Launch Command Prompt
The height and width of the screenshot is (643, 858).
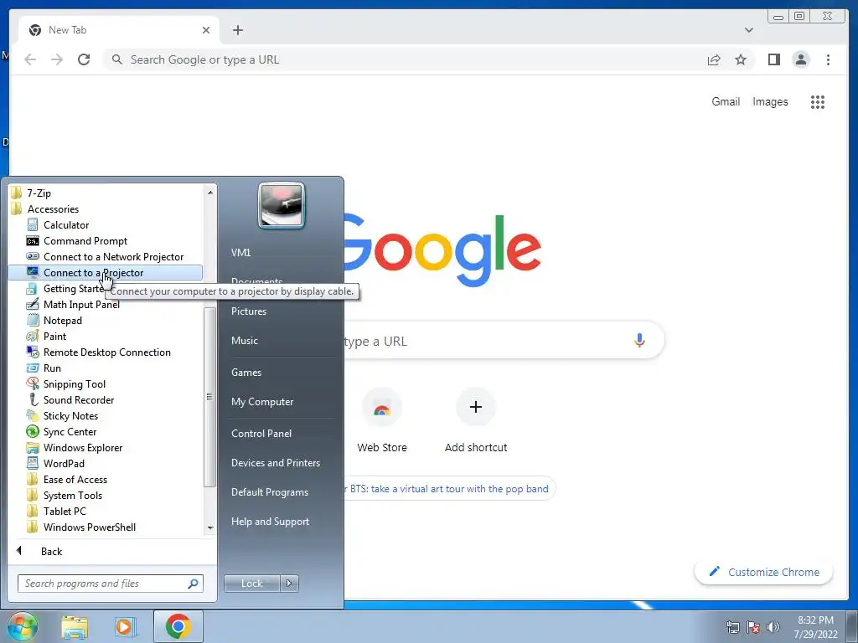85,240
